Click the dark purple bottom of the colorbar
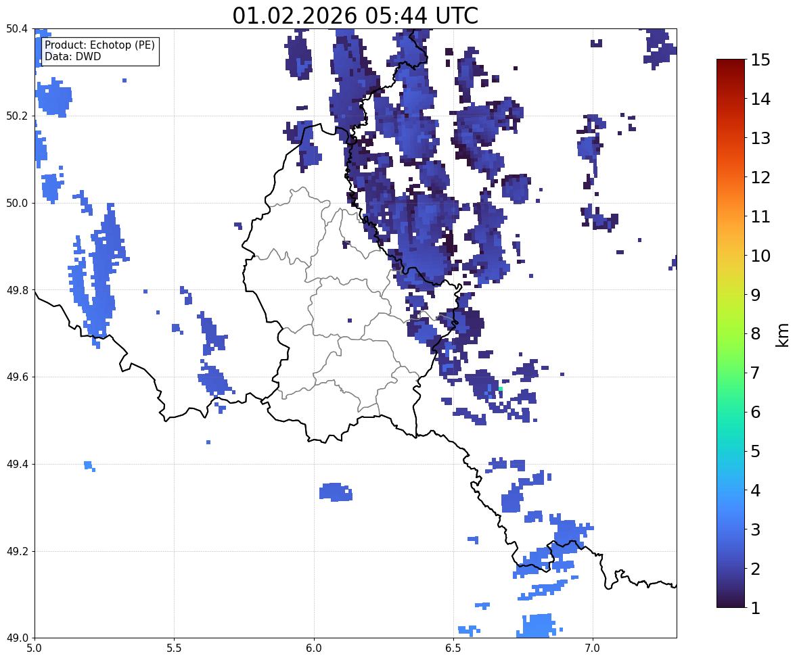The width and height of the screenshot is (797, 660). coord(731,600)
